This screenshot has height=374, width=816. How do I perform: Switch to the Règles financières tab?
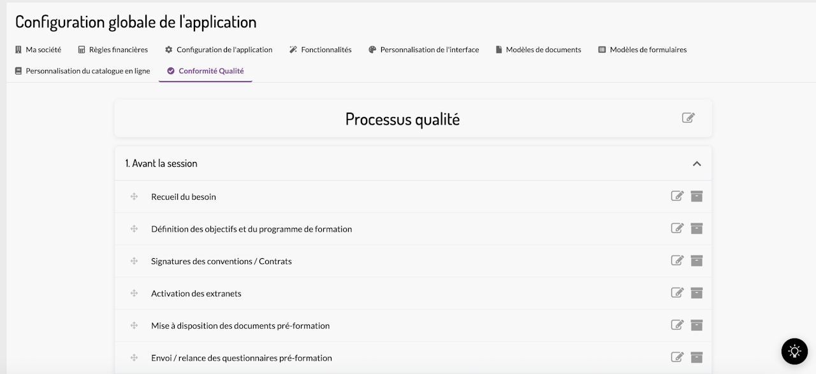click(113, 50)
